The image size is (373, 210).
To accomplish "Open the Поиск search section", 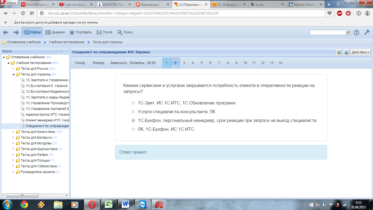I will [125, 32].
